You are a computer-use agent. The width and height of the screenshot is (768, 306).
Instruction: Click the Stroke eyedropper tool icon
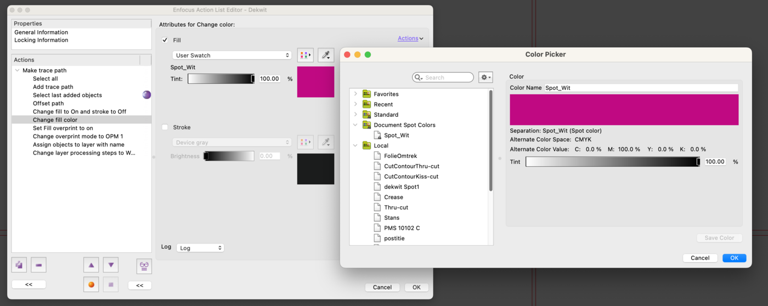click(326, 142)
